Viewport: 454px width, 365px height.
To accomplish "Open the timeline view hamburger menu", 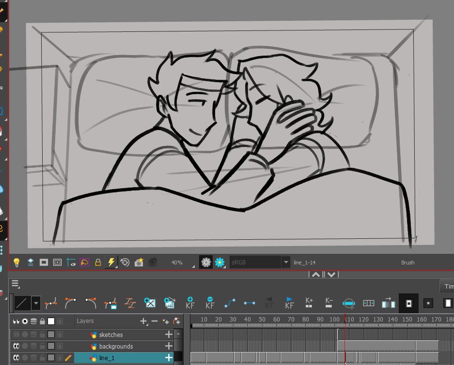I will click(15, 283).
